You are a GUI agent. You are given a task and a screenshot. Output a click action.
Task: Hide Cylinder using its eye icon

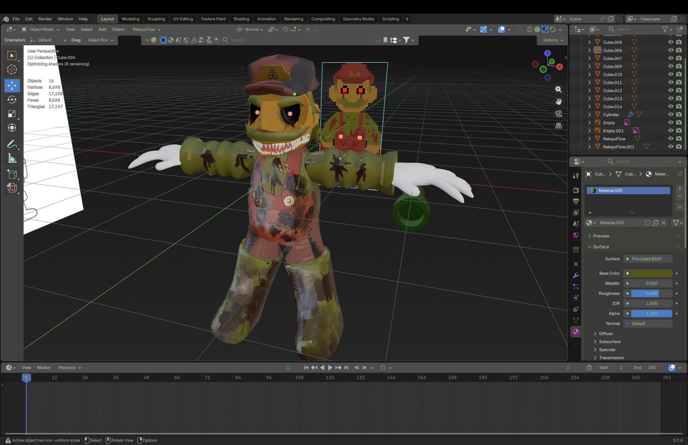pyautogui.click(x=671, y=115)
